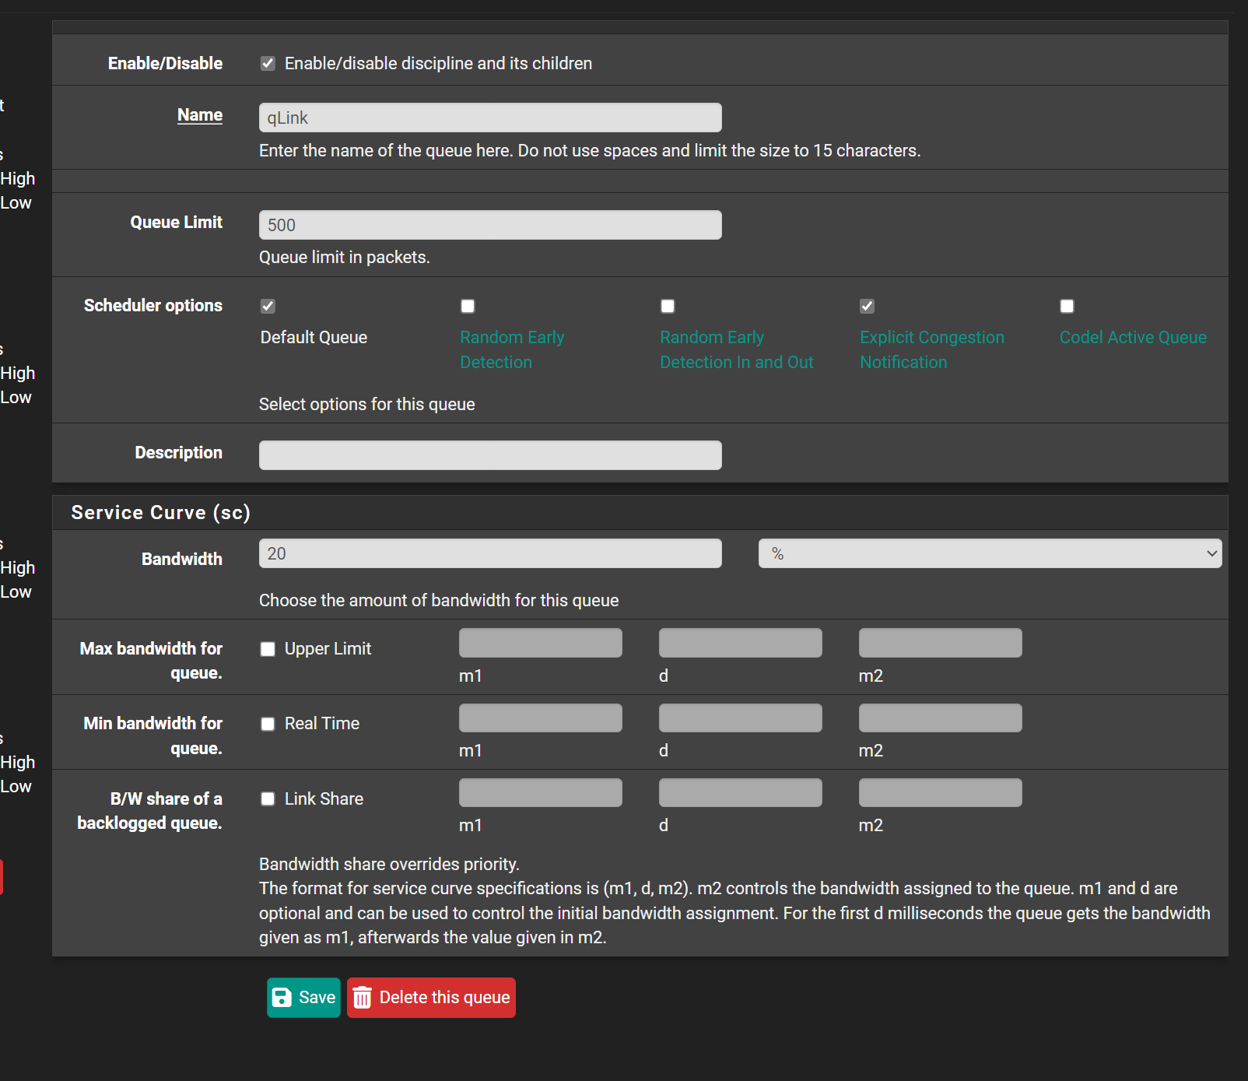Click the Upper Limit d field

741,643
